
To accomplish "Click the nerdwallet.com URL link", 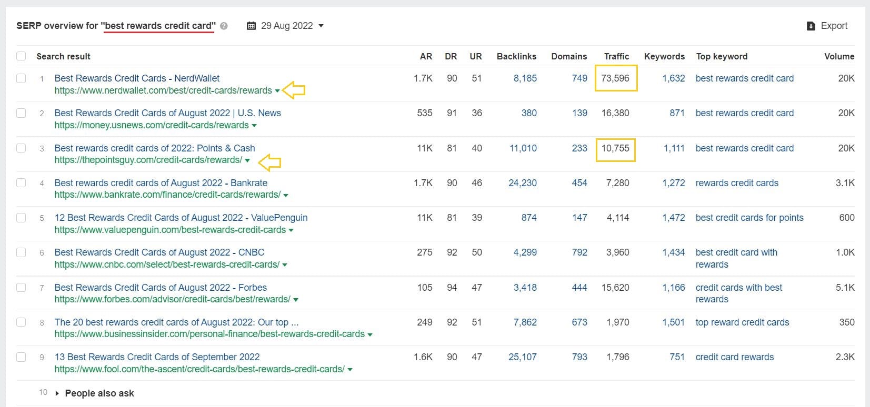I will point(163,90).
